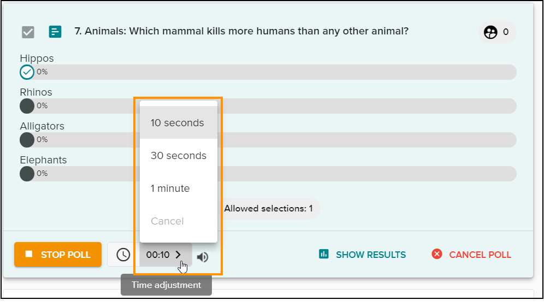Image resolution: width=544 pixels, height=306 pixels.
Task: Click the Show Results bar chart icon
Action: pyautogui.click(x=324, y=254)
